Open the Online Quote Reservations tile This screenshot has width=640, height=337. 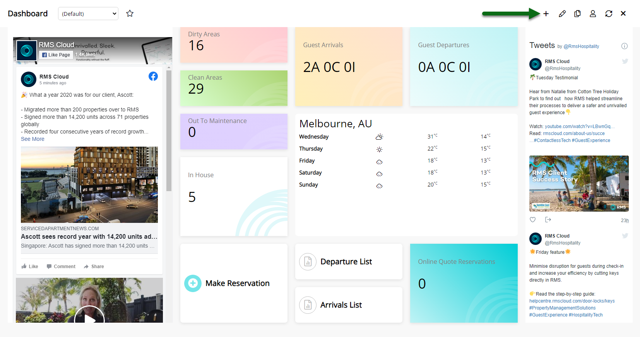[464, 283]
